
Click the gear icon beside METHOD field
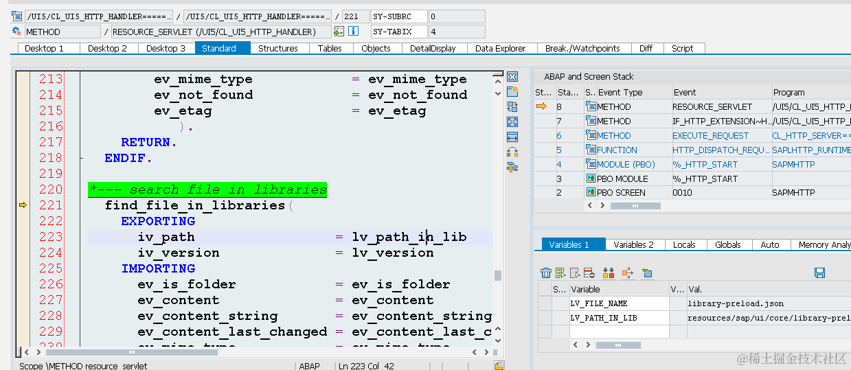pyautogui.click(x=17, y=32)
